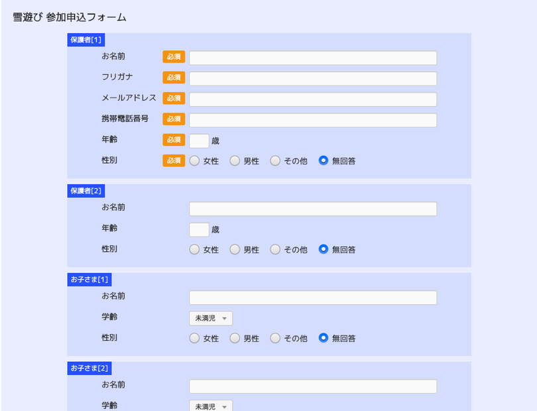537x411 pixels.
Task: Select 女性 radio for お子さま[1]
Action: [x=194, y=338]
